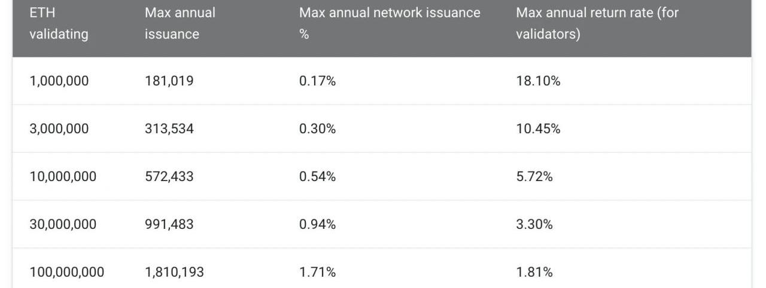
Task: Click the 0.54% network issuance cell
Action: pos(317,177)
